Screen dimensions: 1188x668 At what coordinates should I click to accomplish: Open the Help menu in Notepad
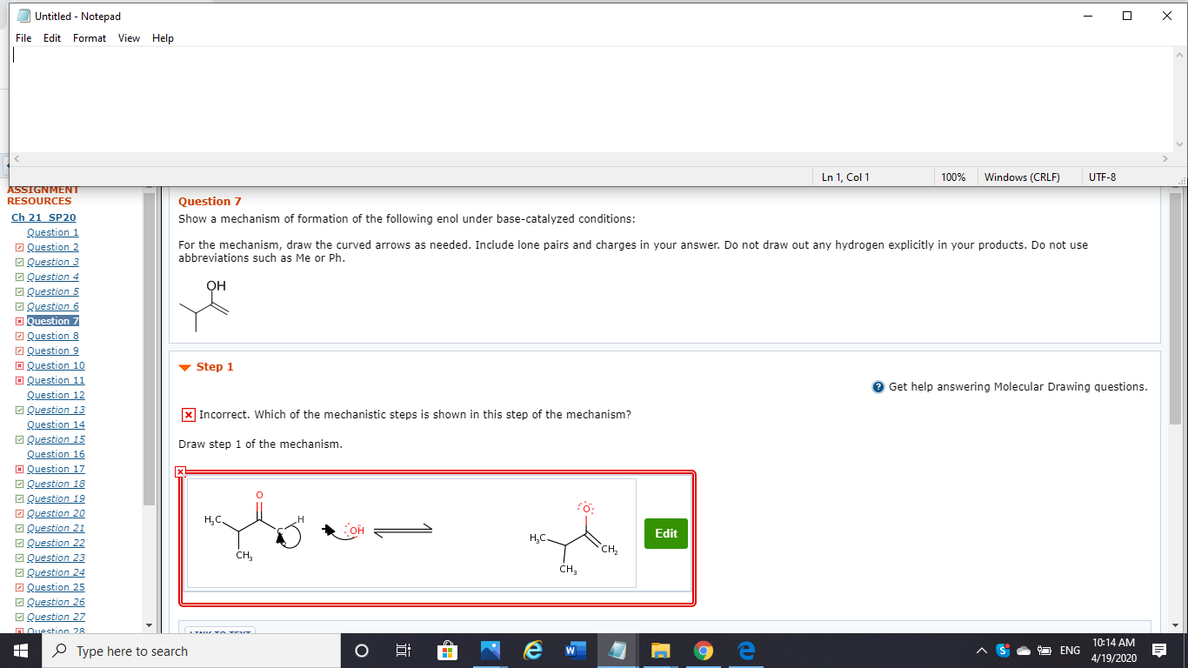[163, 37]
